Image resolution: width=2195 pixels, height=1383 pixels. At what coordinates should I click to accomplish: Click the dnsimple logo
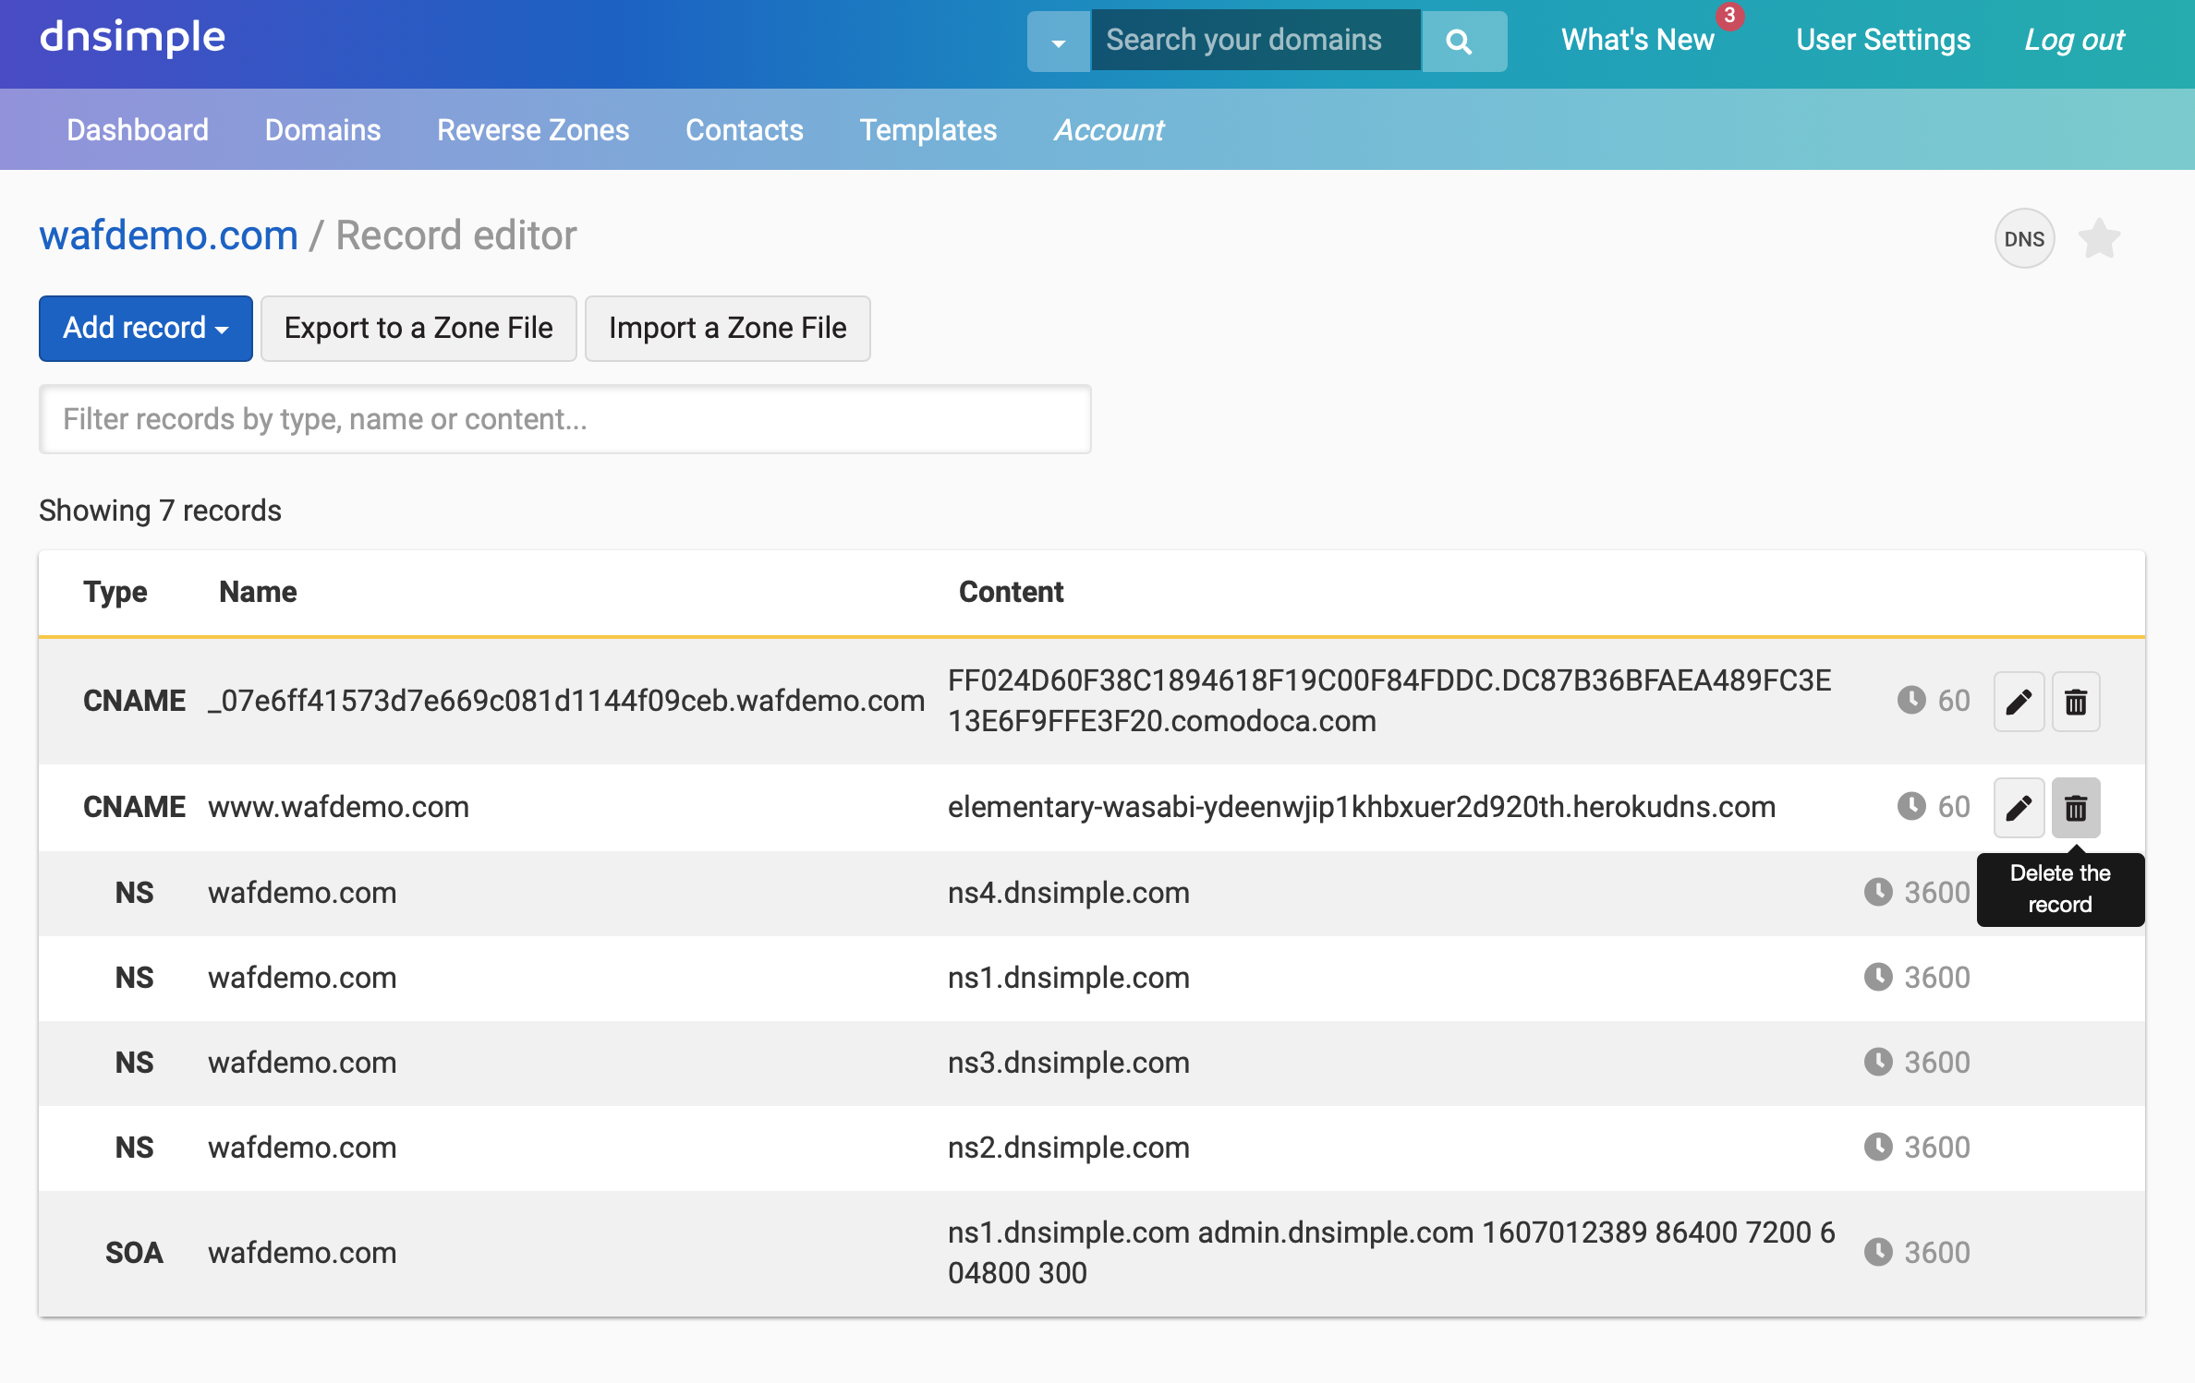point(132,38)
